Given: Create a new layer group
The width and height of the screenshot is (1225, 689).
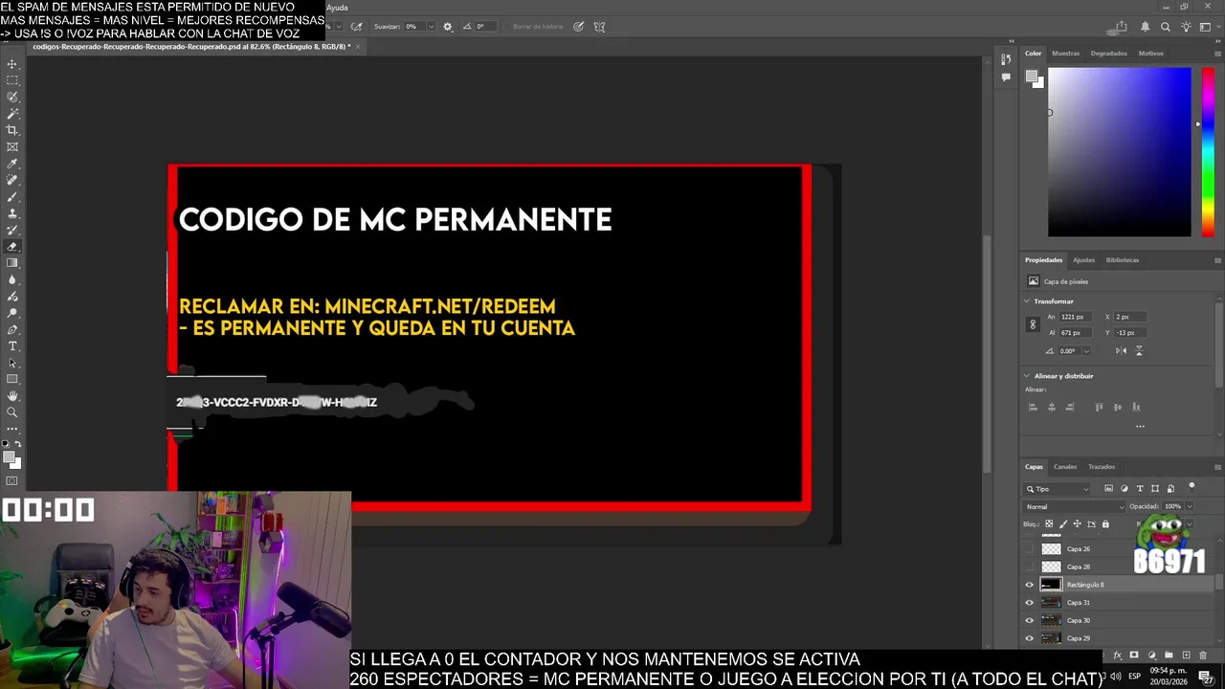Looking at the screenshot, I should coord(1169,656).
